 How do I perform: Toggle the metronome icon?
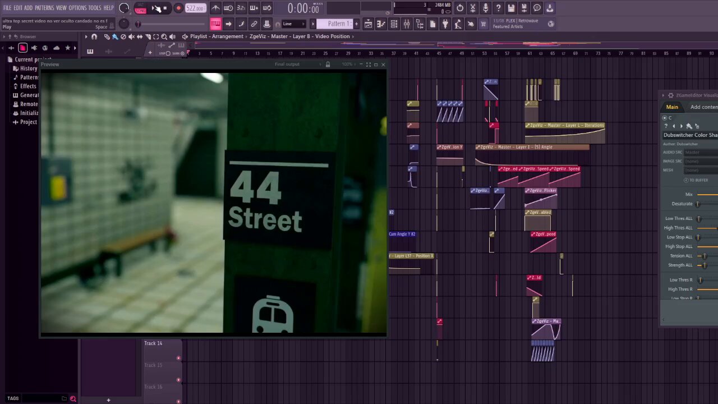(x=215, y=8)
